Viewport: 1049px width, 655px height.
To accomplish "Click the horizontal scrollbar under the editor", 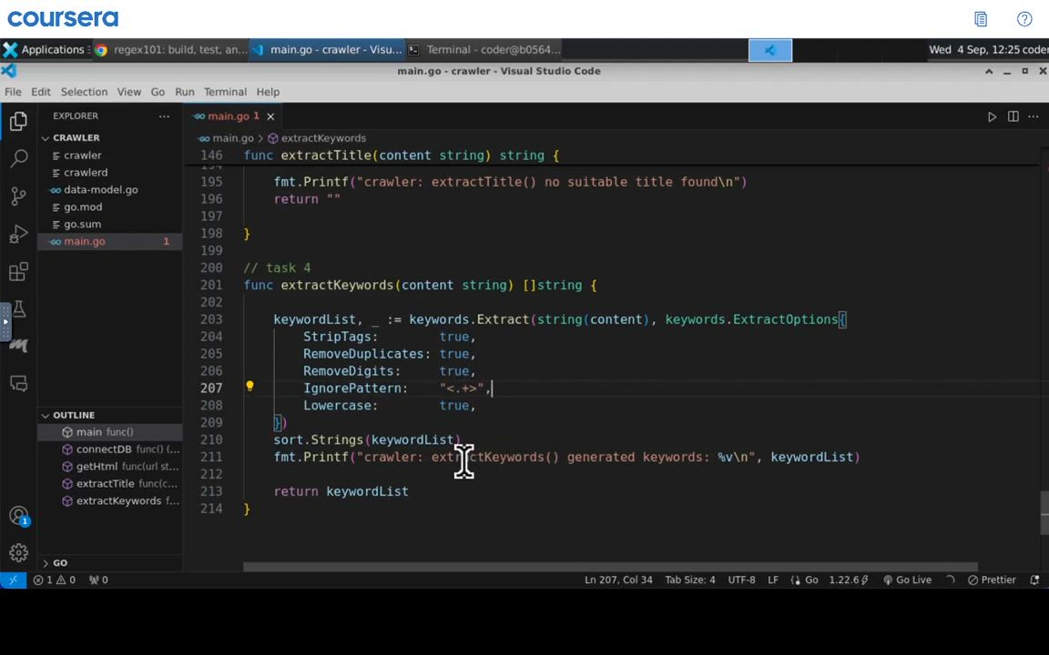I will (x=610, y=567).
